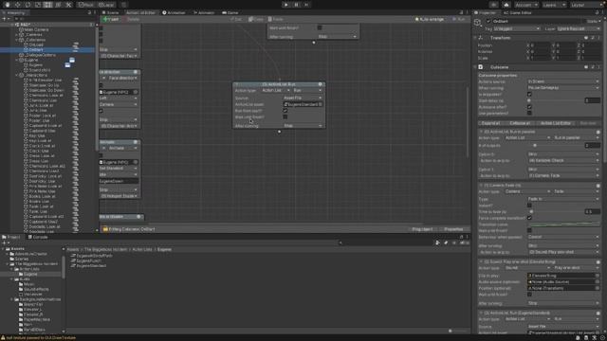
Task: Select OnLoad in Hierarchy
Action: tap(36, 45)
